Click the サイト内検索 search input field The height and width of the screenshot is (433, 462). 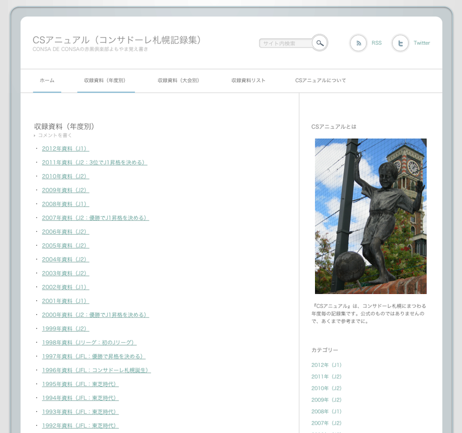pyautogui.click(x=285, y=43)
